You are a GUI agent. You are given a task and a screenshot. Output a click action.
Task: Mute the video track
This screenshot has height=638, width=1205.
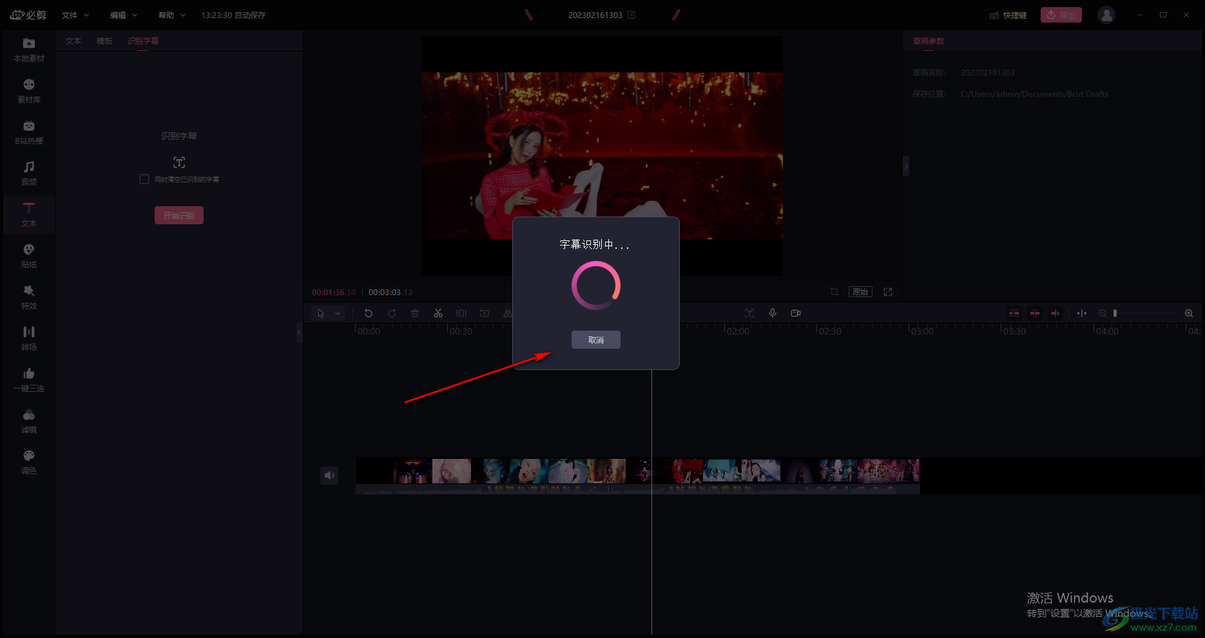329,476
